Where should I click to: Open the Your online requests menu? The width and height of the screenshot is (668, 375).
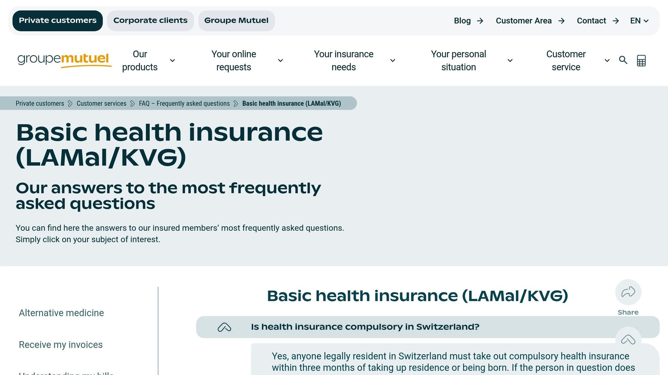click(234, 61)
